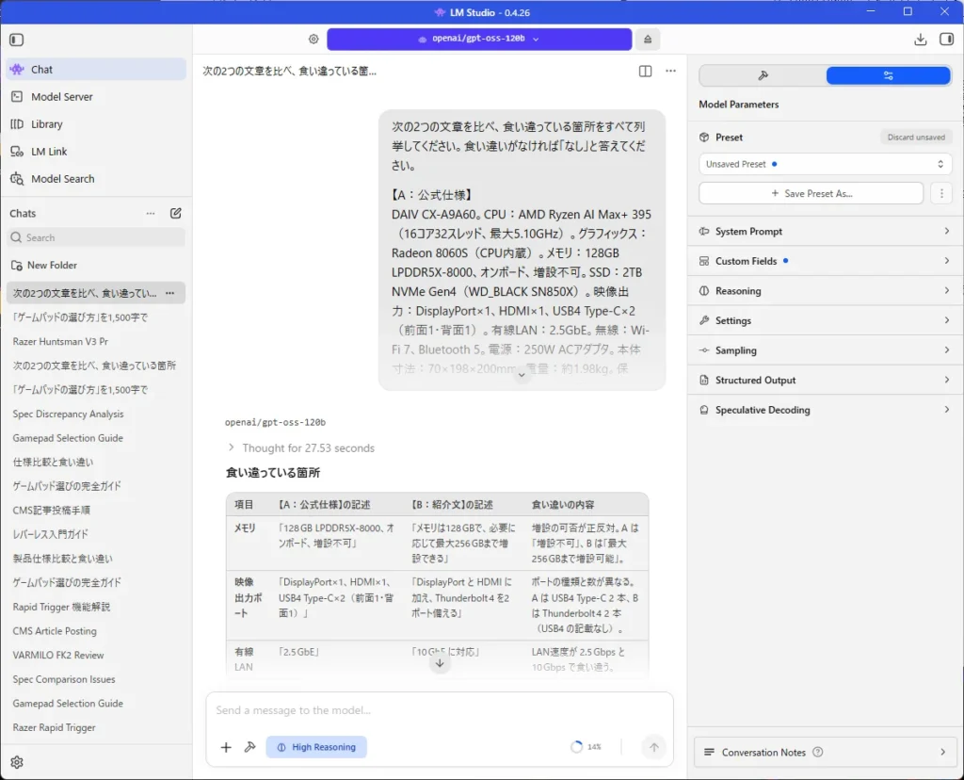Viewport: 964px width, 780px height.
Task: Click the メモリ table row label
Action: [245, 528]
